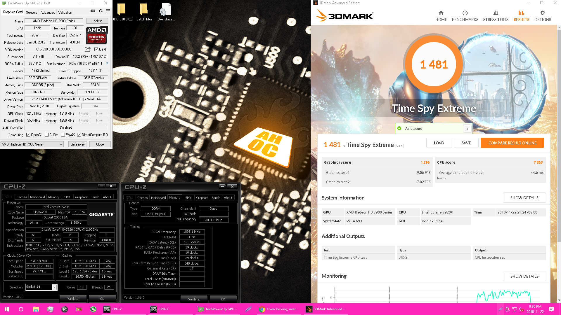
Task: Toggle the OpenCL checkbox
Action: tap(28, 135)
